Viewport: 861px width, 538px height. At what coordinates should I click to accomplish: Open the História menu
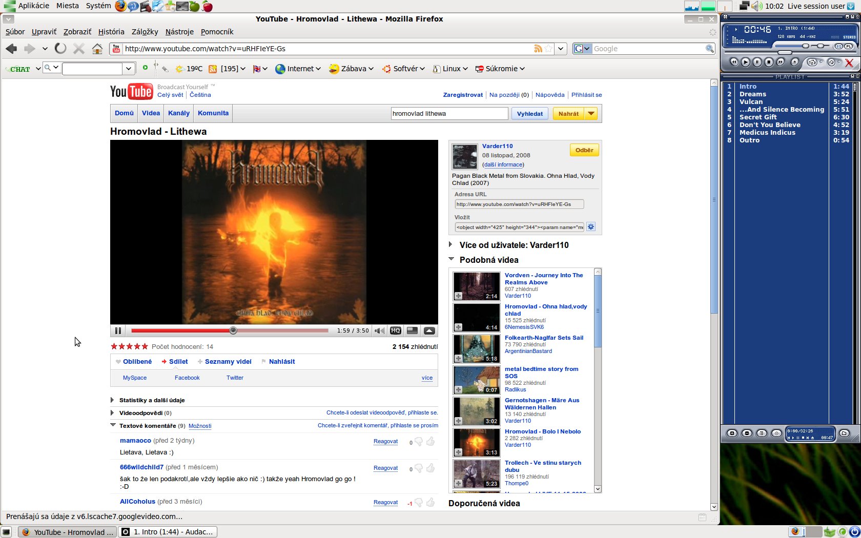111,32
